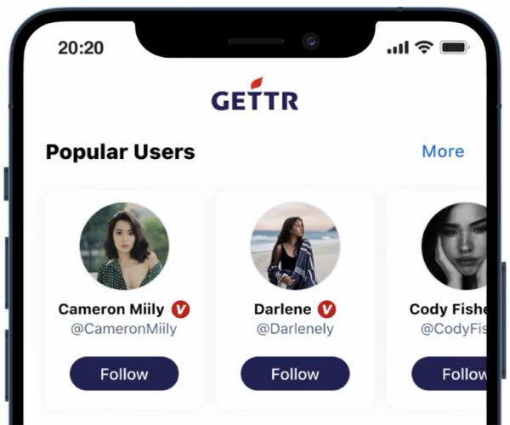The width and height of the screenshot is (510, 425).
Task: Tap the Darlene name label
Action: point(283,309)
